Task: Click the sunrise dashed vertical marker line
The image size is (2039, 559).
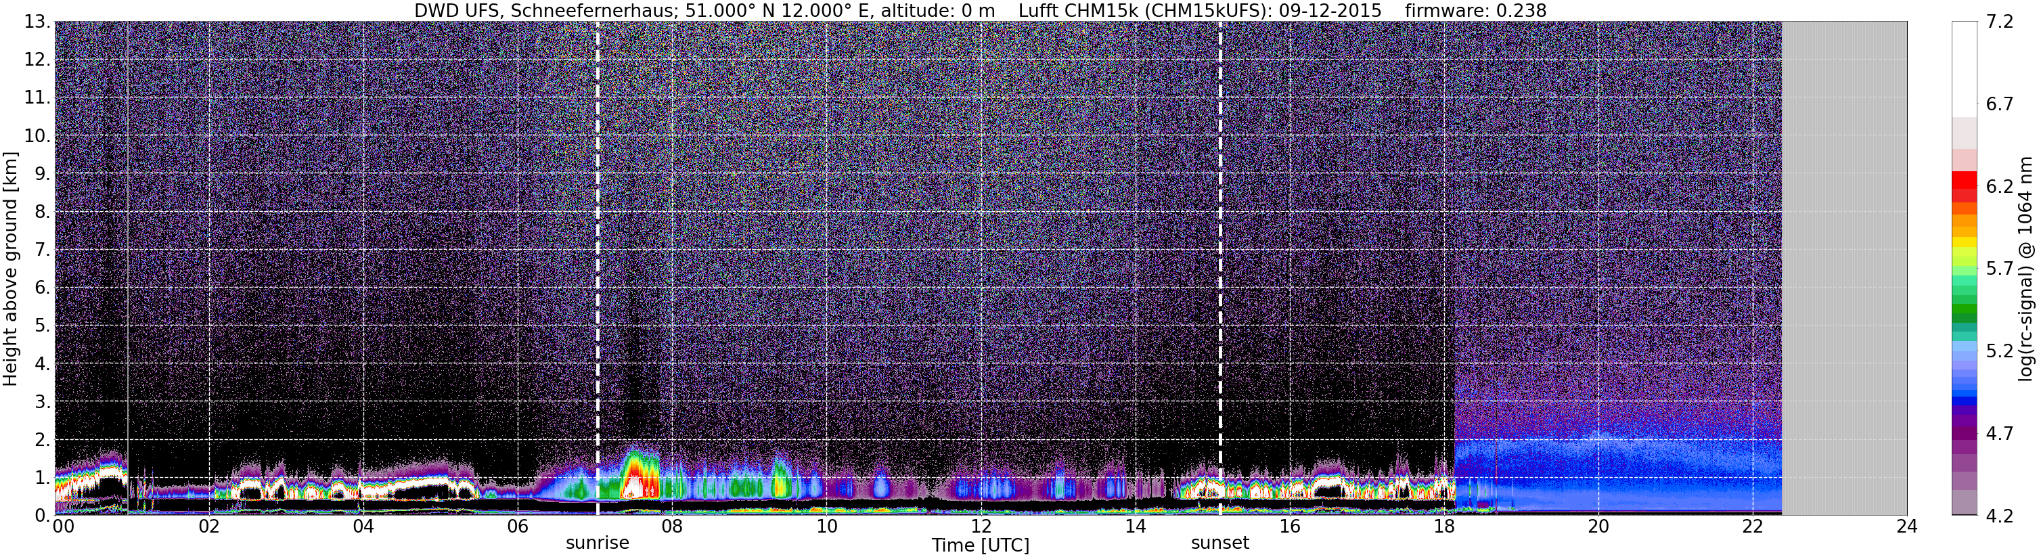Action: [597, 267]
